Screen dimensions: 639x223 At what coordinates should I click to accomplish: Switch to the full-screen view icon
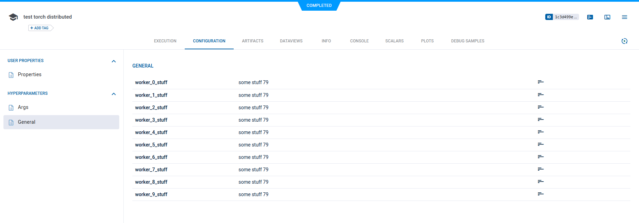coord(607,17)
